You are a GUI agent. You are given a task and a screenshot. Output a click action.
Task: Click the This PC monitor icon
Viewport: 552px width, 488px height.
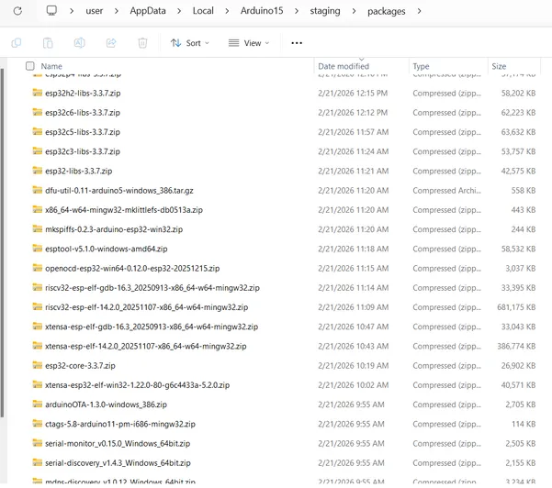(51, 10)
